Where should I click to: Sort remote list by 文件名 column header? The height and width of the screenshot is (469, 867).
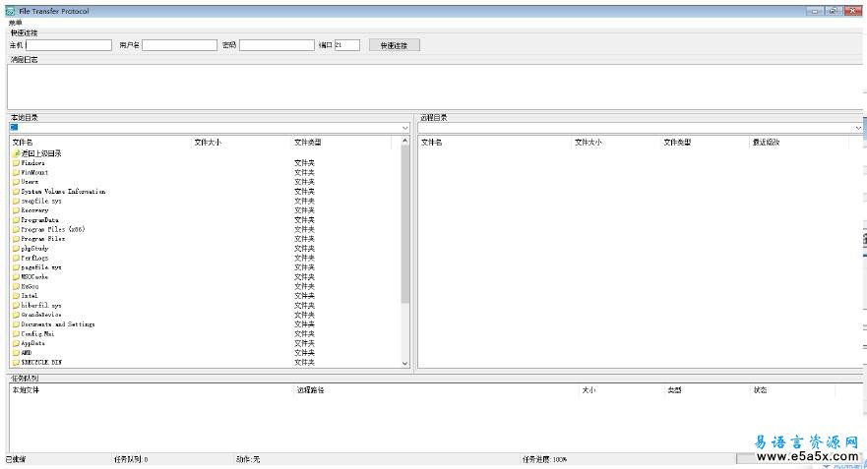click(495, 143)
